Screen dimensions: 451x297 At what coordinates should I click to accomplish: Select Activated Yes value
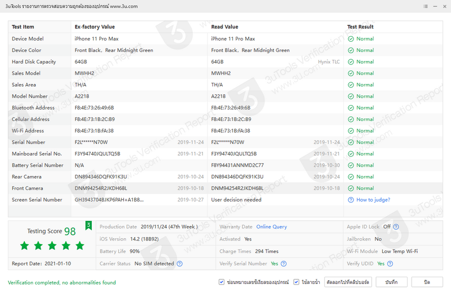tap(248, 239)
